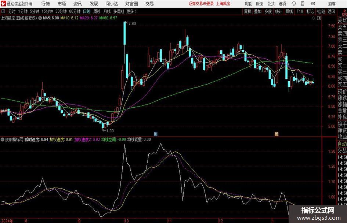Image resolution: width=347 pixels, height=223 pixels.
Task: Click the 游客 user label
Action: (x=332, y=4)
